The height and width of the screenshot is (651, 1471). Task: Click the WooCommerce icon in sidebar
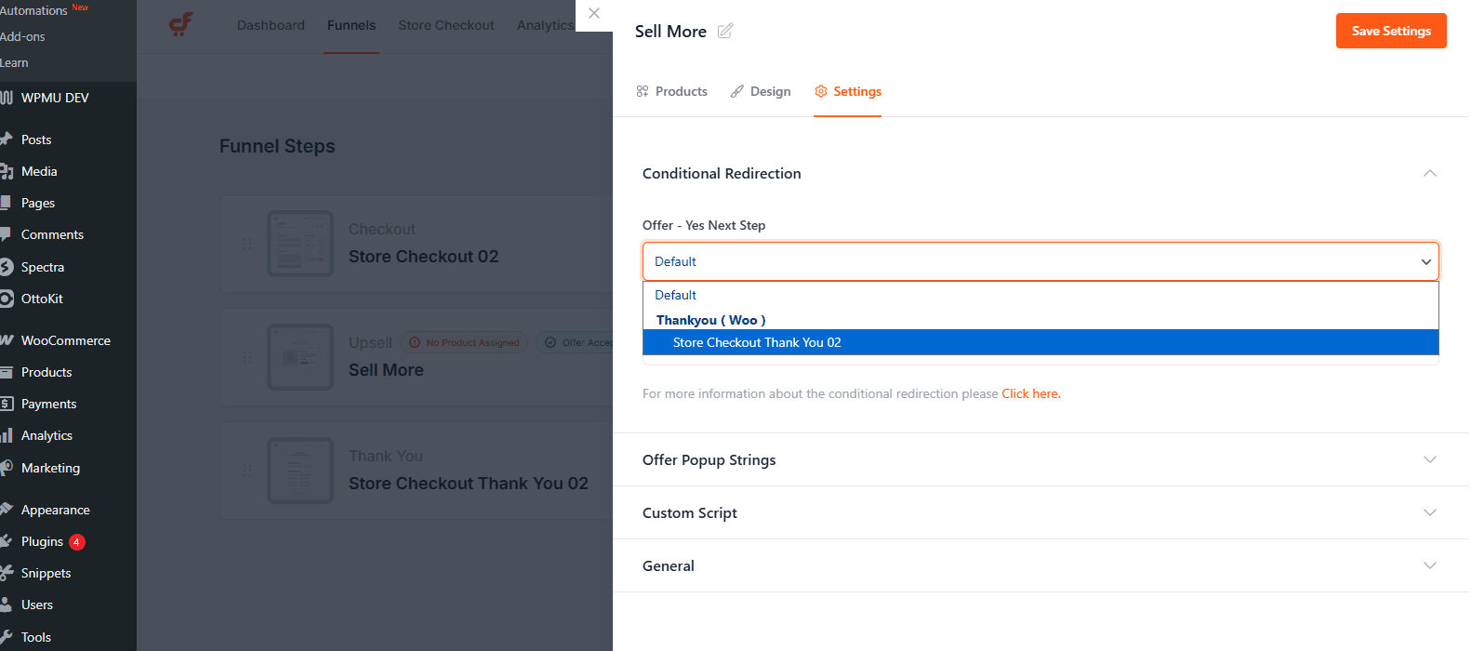tap(6, 340)
